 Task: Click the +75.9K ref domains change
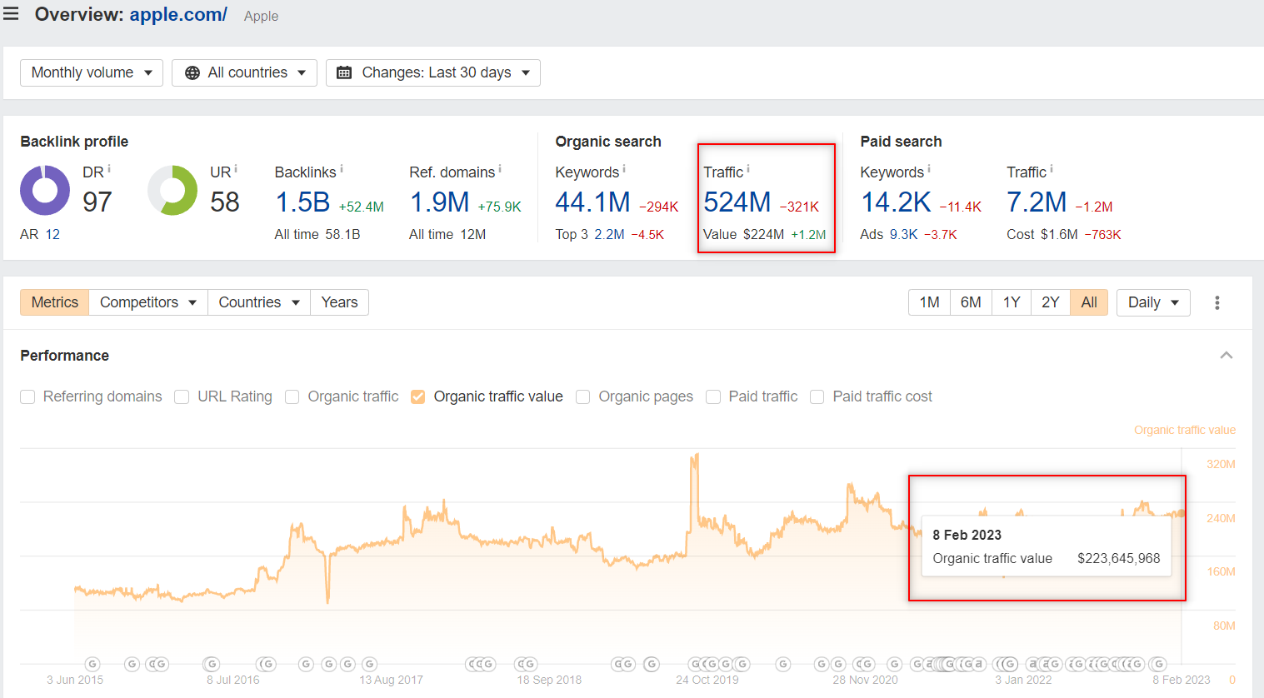click(x=500, y=207)
